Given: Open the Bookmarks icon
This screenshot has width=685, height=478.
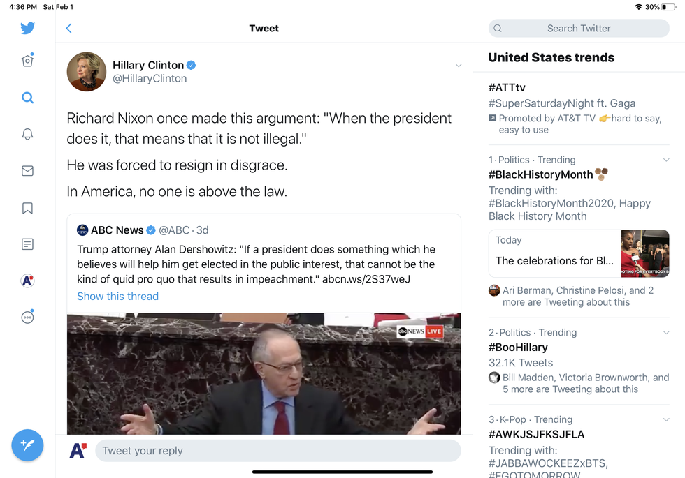Looking at the screenshot, I should click(27, 208).
